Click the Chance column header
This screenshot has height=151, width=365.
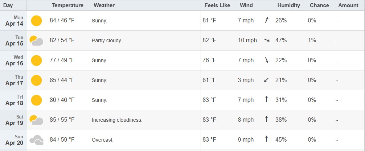pos(319,5)
